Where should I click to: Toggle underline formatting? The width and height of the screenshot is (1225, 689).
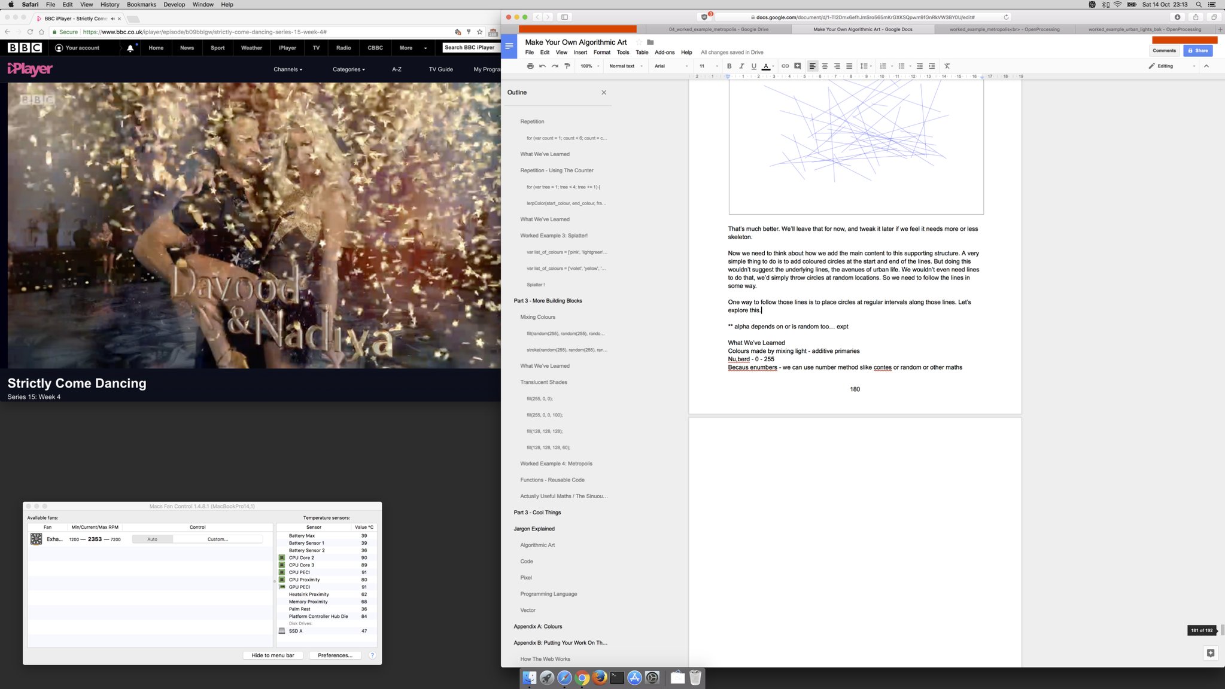(753, 66)
